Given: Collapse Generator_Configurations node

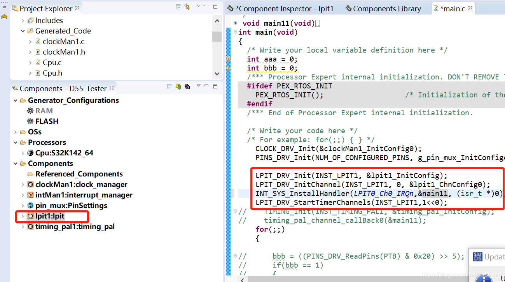Looking at the screenshot, I should [15, 100].
